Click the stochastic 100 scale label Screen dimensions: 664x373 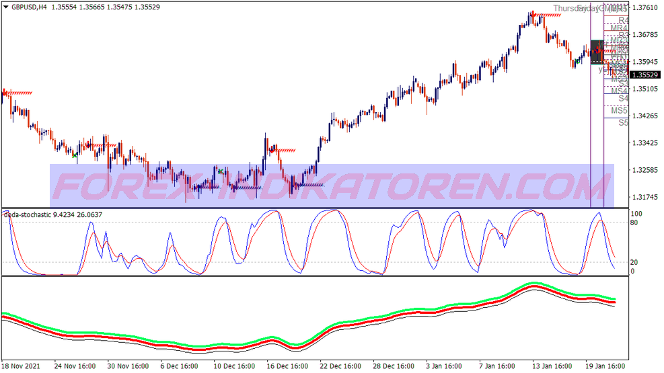[x=636, y=214]
